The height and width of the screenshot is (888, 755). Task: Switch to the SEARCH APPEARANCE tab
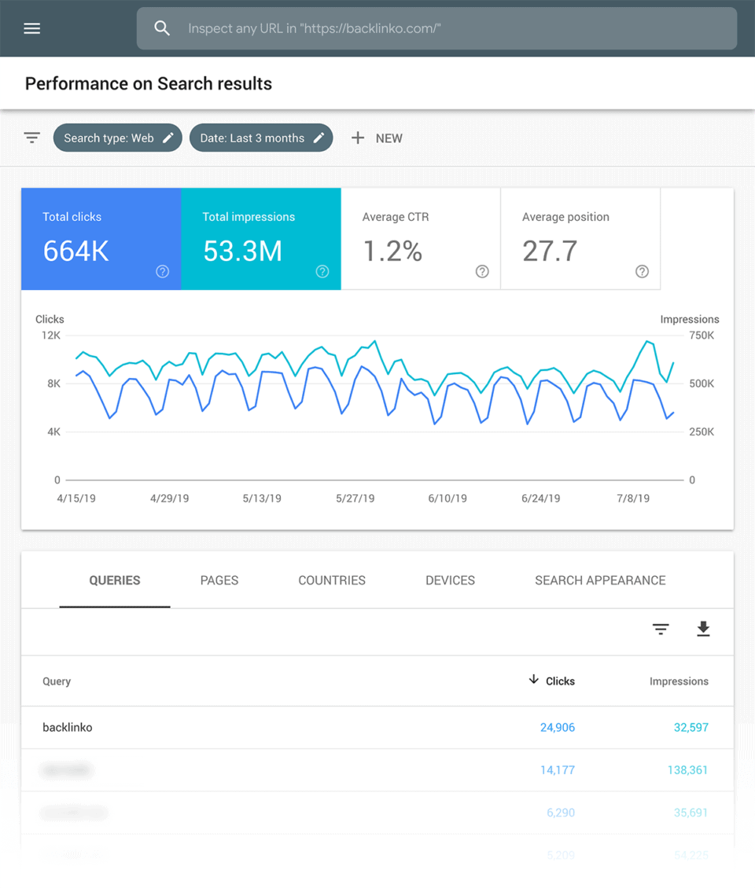click(600, 580)
